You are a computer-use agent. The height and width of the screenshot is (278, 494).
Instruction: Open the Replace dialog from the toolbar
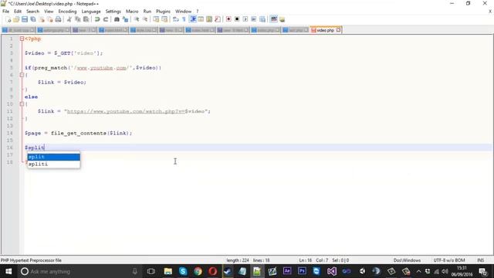point(125,19)
